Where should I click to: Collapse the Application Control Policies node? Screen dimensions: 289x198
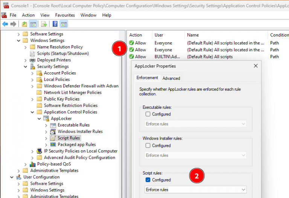click(32, 112)
